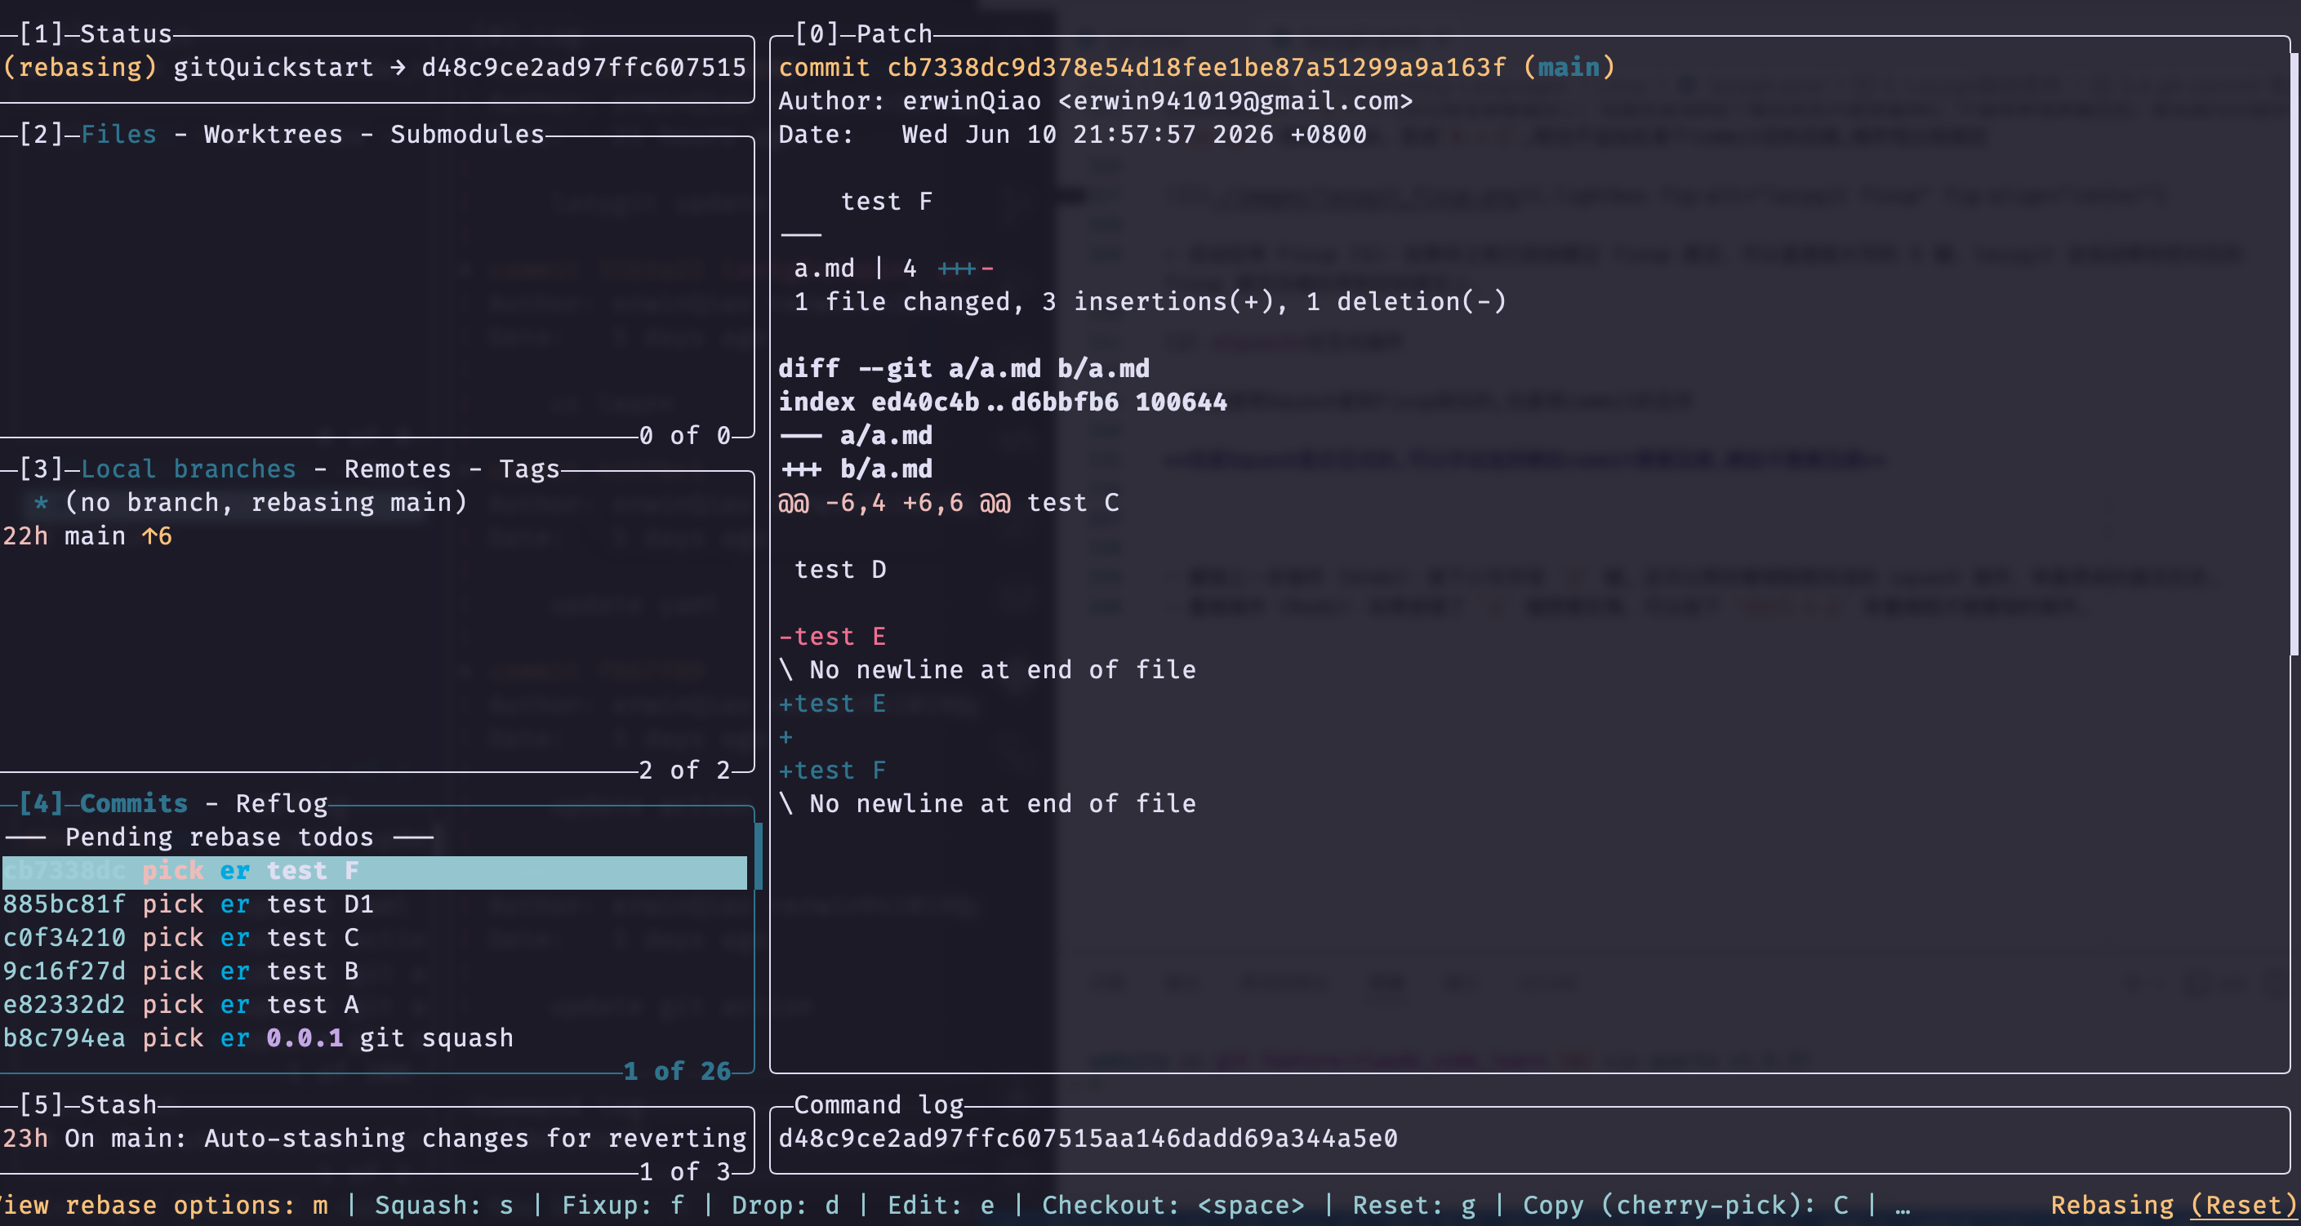This screenshot has width=2301, height=1226.
Task: Select the Commits tab
Action: [133, 804]
